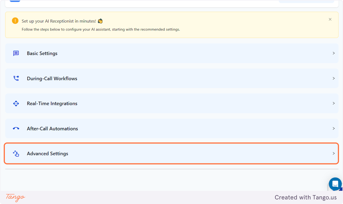The image size is (343, 204).
Task: Click the Real-Time Integrations icon
Action: coord(16,103)
